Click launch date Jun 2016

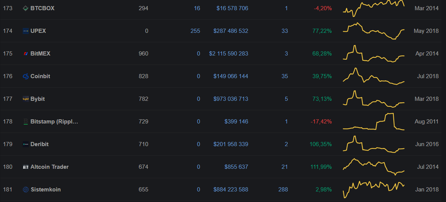(427, 144)
